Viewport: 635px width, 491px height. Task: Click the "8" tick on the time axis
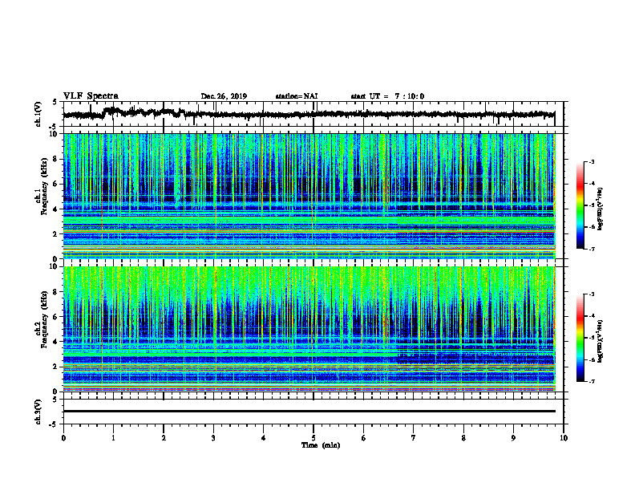point(463,438)
